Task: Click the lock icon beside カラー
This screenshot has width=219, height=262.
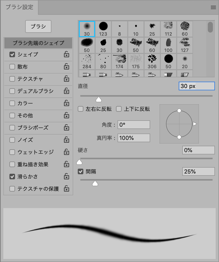Action: [x=66, y=103]
